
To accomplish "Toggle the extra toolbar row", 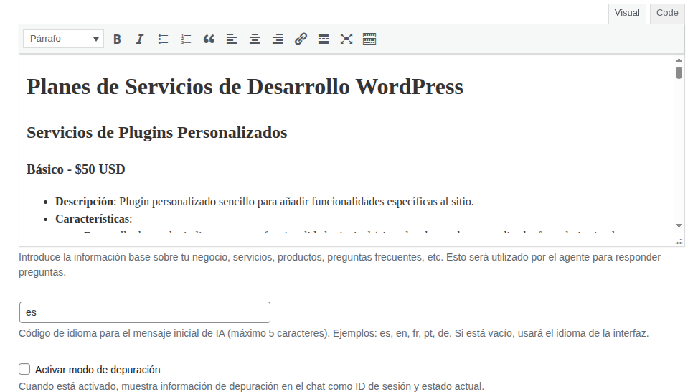I will click(x=369, y=39).
